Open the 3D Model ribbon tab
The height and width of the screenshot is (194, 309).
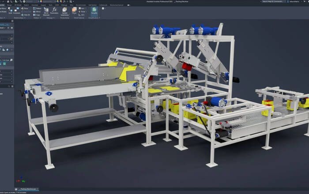click(18, 5)
